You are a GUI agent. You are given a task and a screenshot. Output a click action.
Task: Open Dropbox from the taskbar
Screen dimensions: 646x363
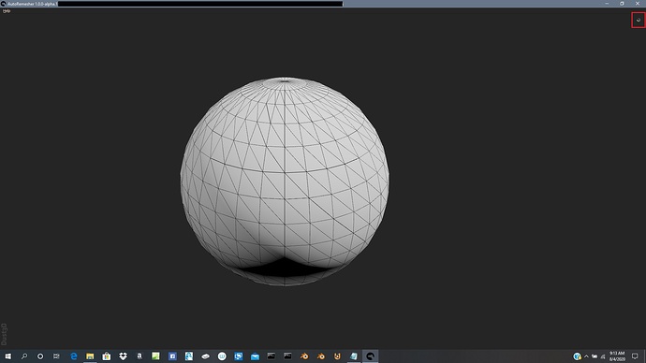(x=123, y=356)
